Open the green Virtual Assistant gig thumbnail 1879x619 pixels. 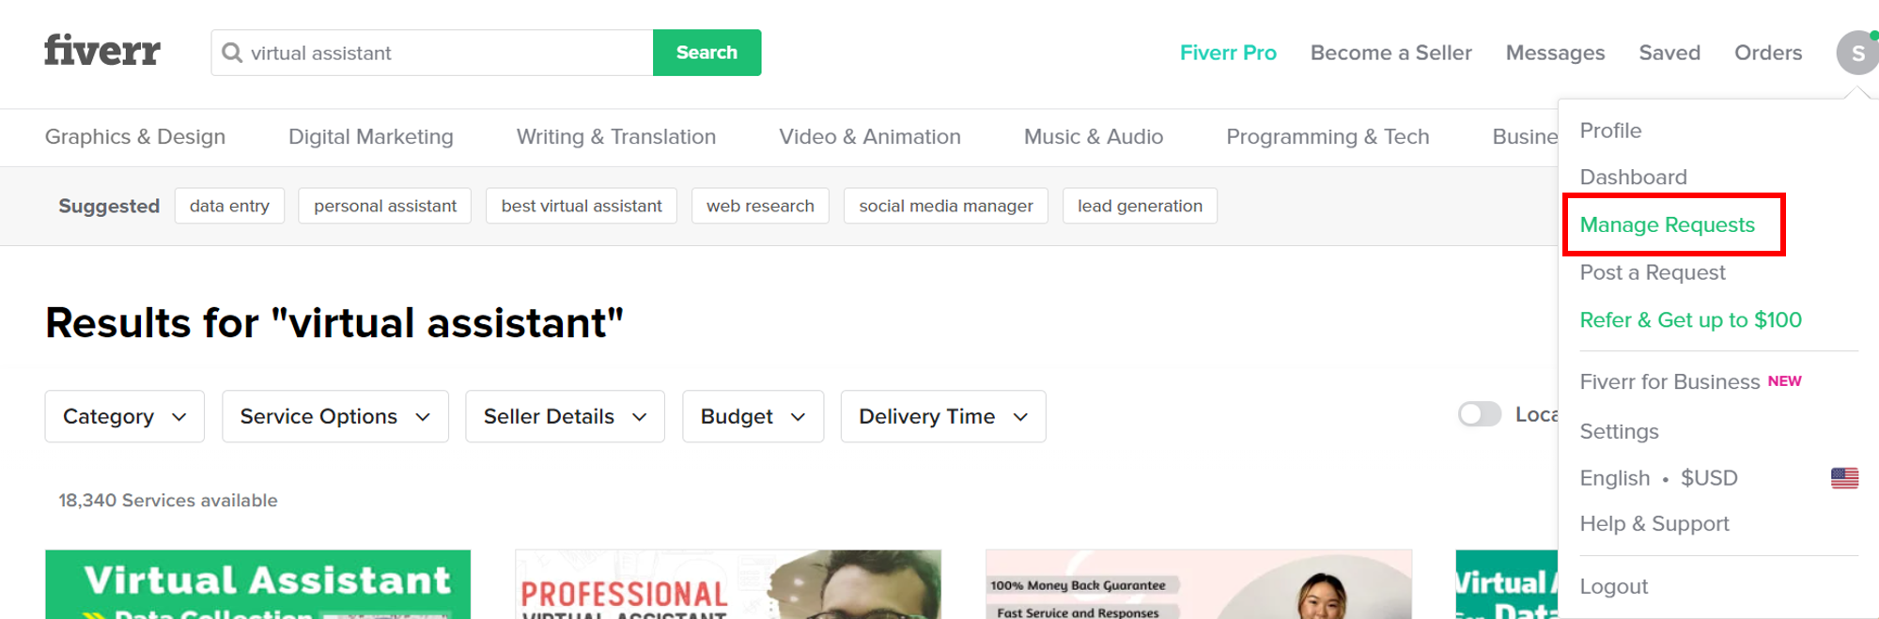pyautogui.click(x=257, y=584)
